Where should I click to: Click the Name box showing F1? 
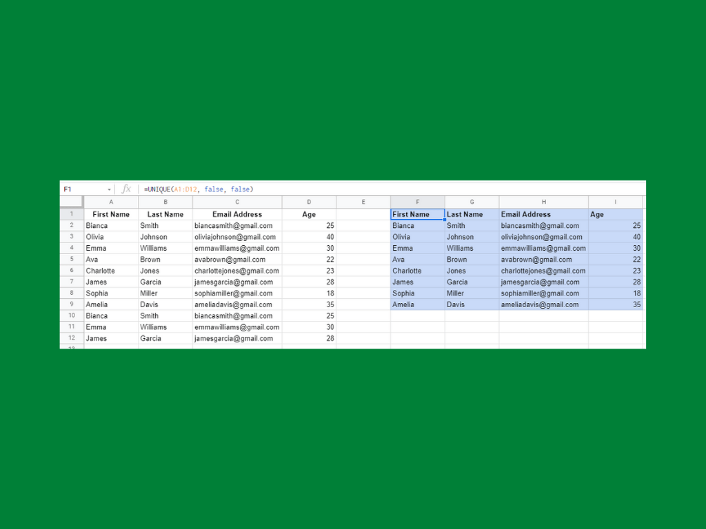(x=76, y=189)
